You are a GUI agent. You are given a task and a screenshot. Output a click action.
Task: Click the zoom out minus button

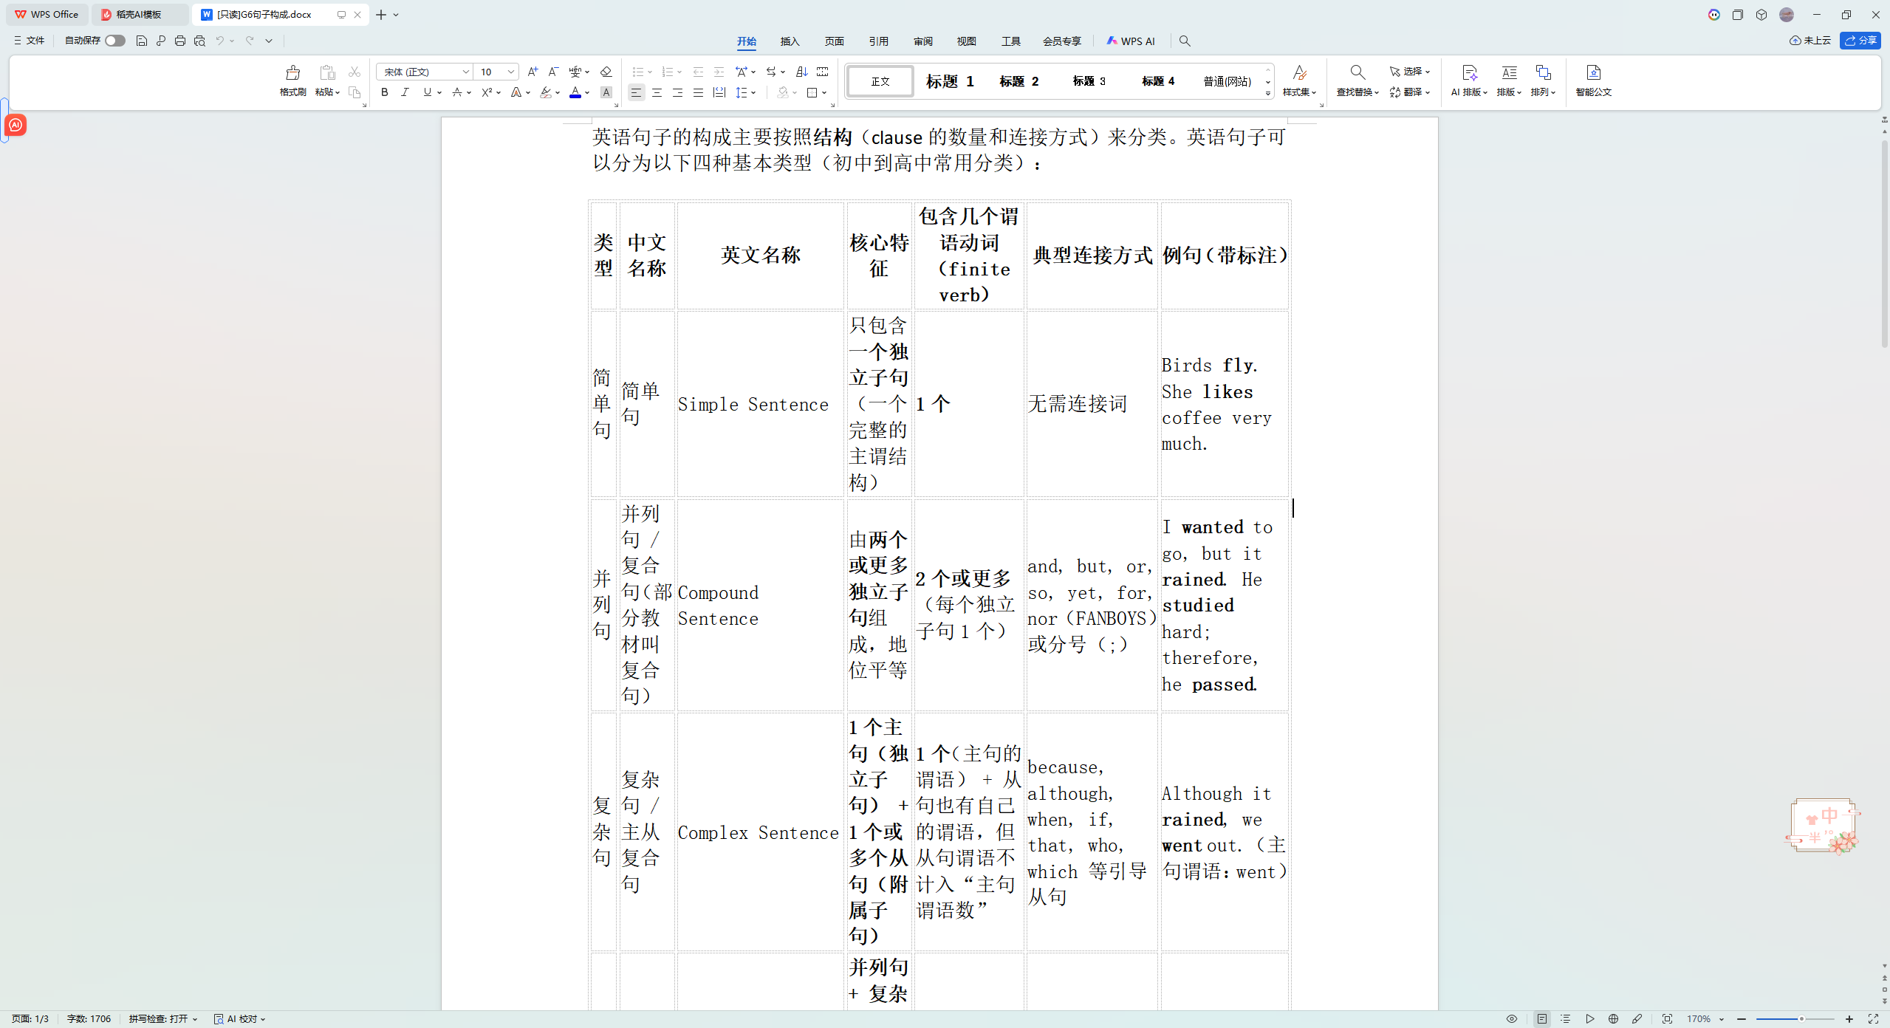coord(1742,1019)
